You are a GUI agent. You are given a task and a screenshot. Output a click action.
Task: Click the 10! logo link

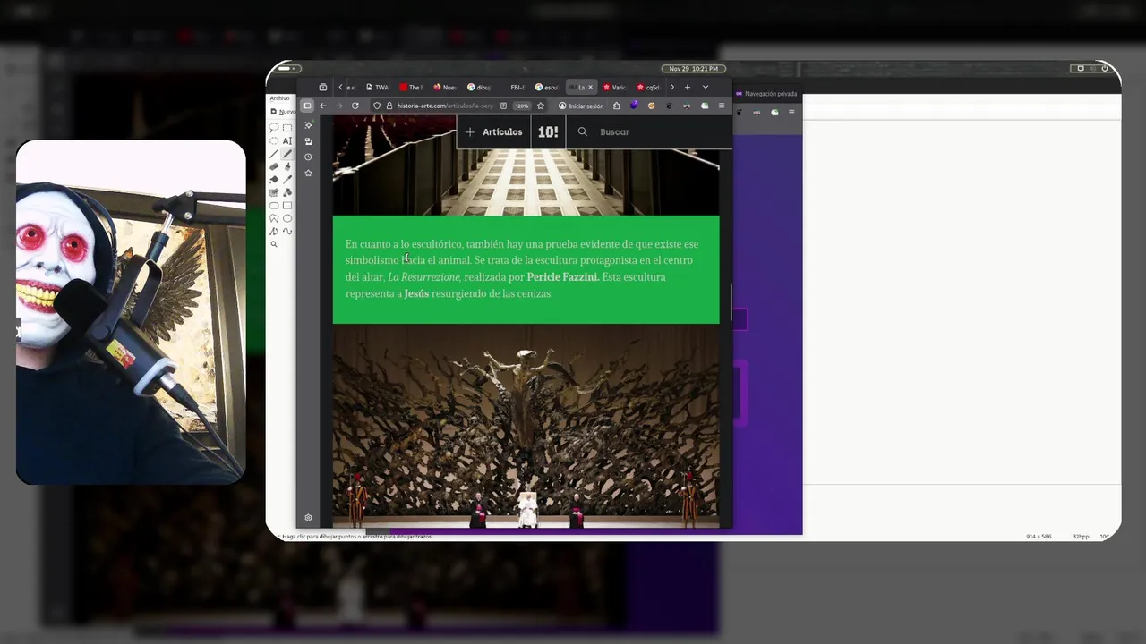pyautogui.click(x=548, y=131)
